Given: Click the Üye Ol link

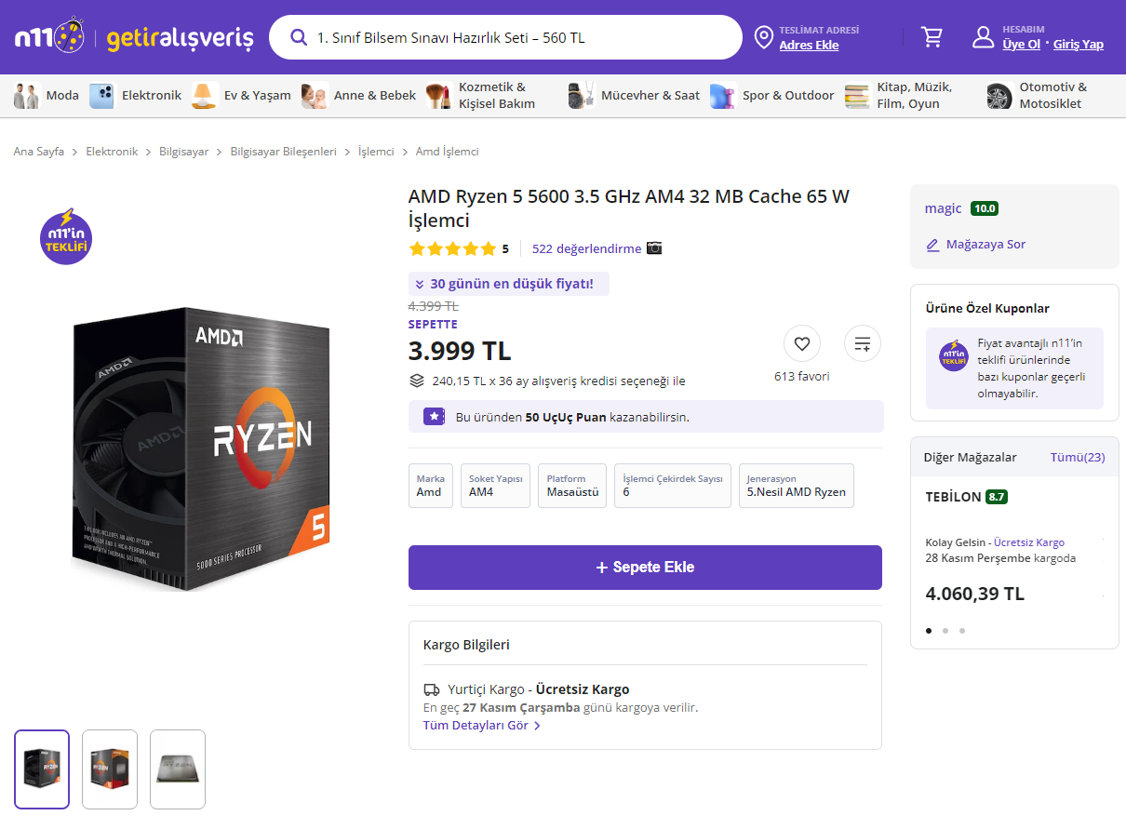Looking at the screenshot, I should tap(1021, 44).
